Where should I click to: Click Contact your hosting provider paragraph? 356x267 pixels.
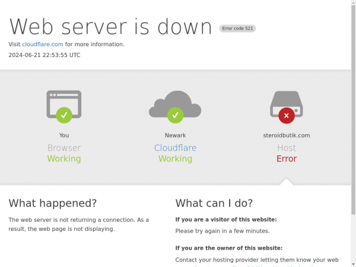[257, 262]
